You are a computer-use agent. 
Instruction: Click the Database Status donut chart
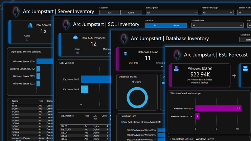[137, 98]
